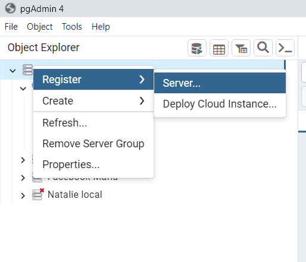This screenshot has height=262, width=306.
Task: Expand the server node above Natalie local
Action: tap(23, 178)
